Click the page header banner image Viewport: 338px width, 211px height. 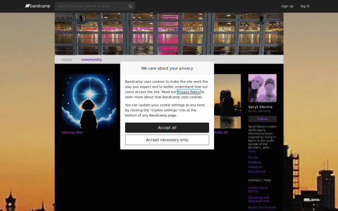pyautogui.click(x=169, y=34)
